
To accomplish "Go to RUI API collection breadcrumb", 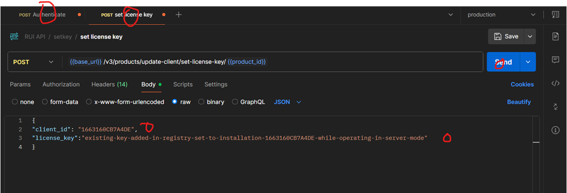I will (35, 37).
